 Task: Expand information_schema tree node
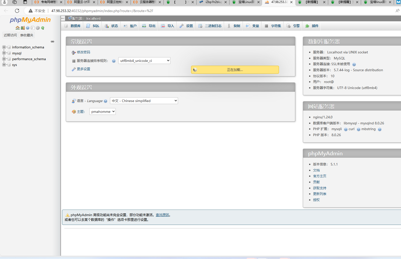[4, 47]
